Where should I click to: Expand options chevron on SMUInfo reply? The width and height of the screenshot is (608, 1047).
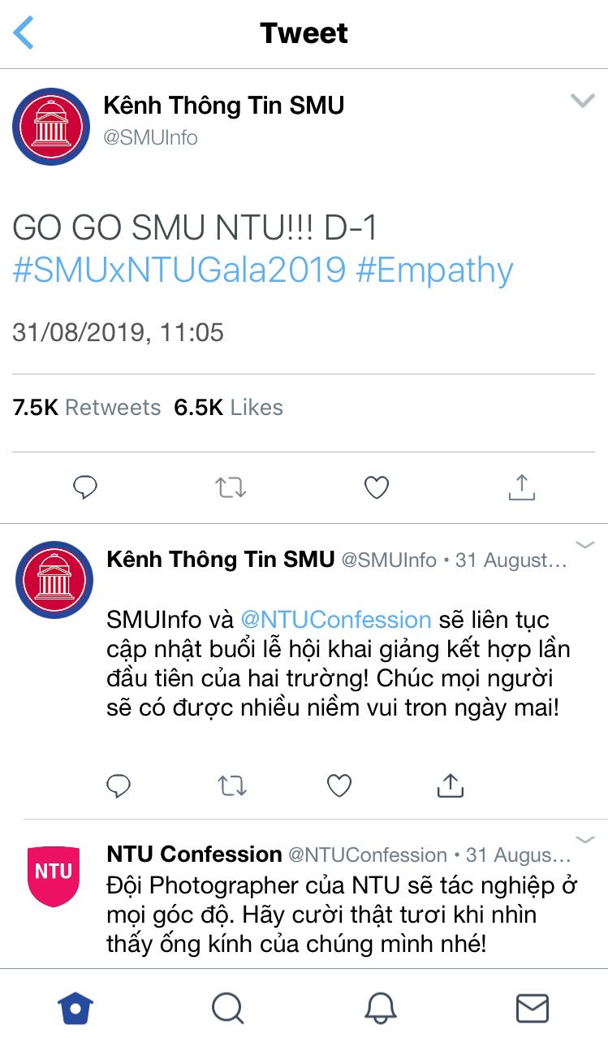coord(584,544)
